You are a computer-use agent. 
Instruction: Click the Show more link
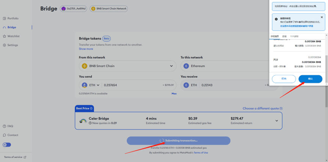click(x=86, y=49)
